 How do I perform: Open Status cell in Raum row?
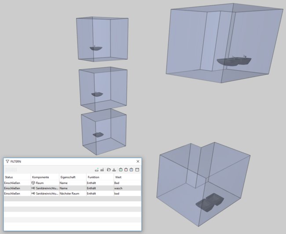pyautogui.click(x=17, y=183)
